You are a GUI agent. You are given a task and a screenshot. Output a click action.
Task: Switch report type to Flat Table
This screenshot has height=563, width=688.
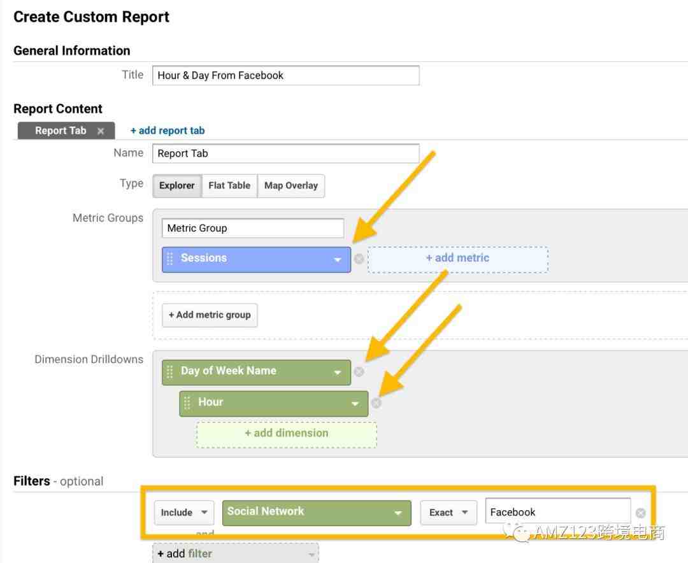tap(229, 186)
